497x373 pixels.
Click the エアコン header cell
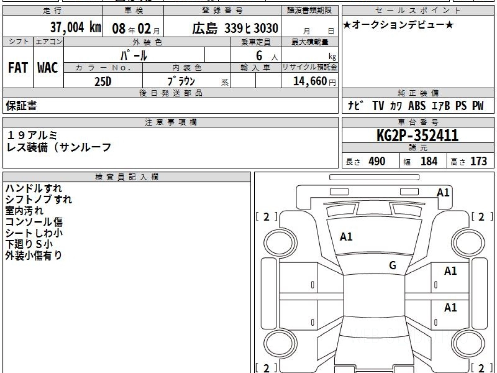(x=48, y=42)
